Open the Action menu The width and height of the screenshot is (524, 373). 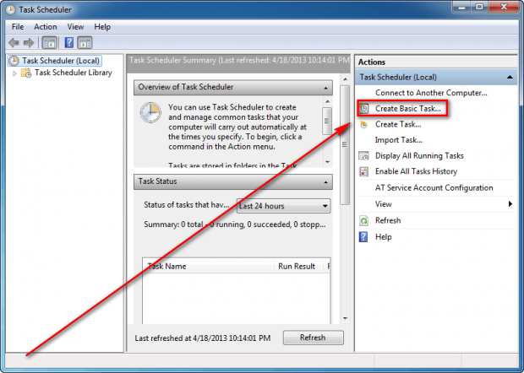point(46,27)
